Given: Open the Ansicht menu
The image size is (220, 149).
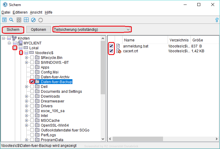Looking at the screenshot, I should 36,12.
